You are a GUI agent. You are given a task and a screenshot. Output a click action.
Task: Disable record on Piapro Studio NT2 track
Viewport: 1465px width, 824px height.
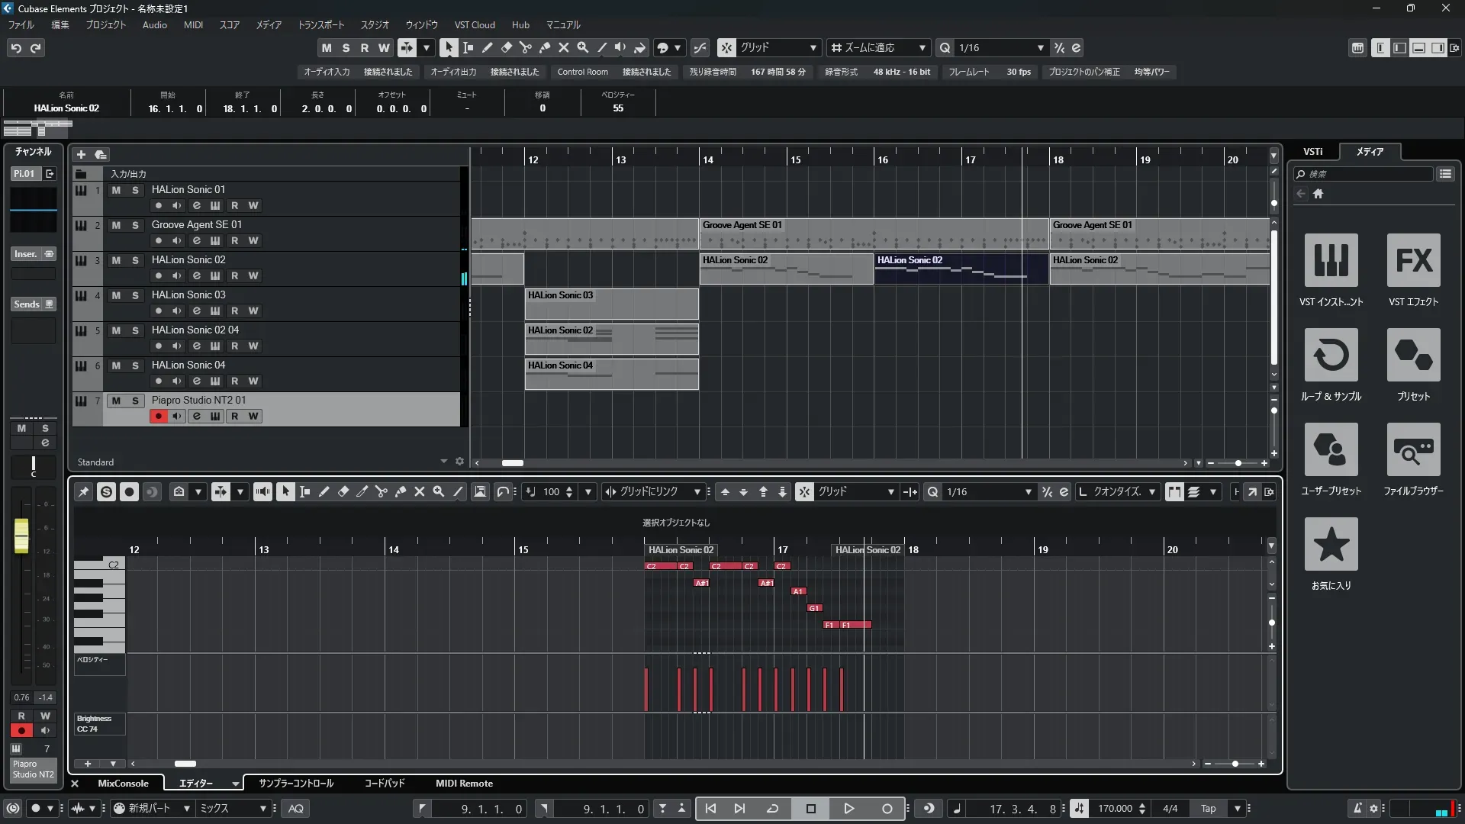pyautogui.click(x=158, y=416)
